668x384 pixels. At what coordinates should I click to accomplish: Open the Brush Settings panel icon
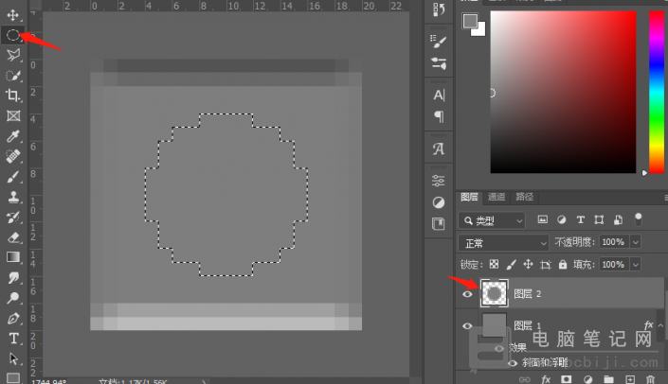[439, 63]
